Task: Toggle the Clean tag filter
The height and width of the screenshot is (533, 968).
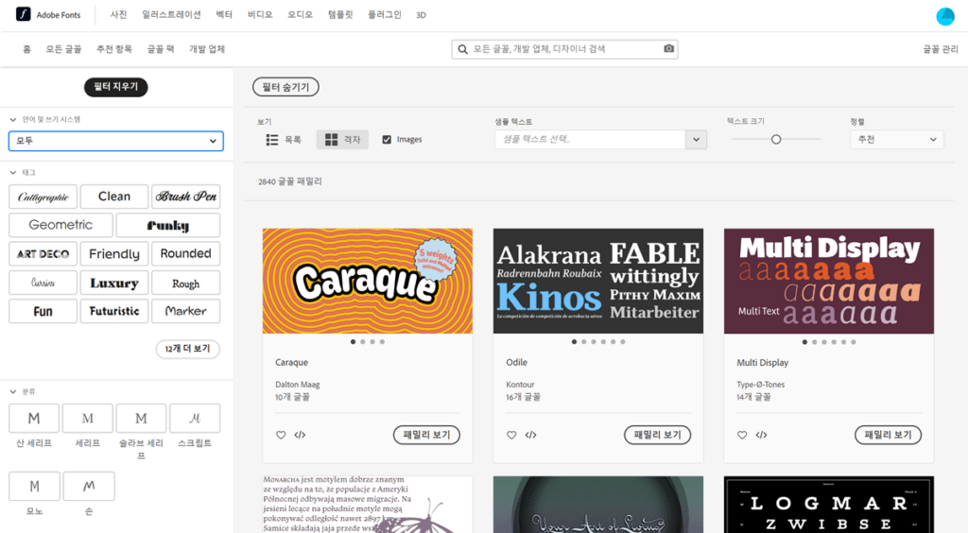Action: click(114, 197)
